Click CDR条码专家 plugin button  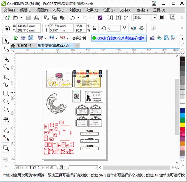coord(119,38)
